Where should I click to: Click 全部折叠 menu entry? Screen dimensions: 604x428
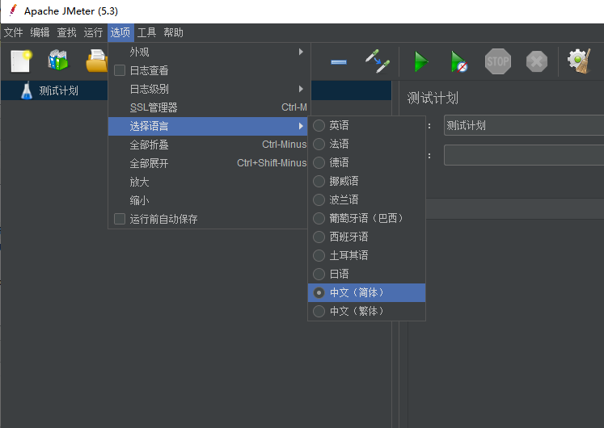point(208,145)
